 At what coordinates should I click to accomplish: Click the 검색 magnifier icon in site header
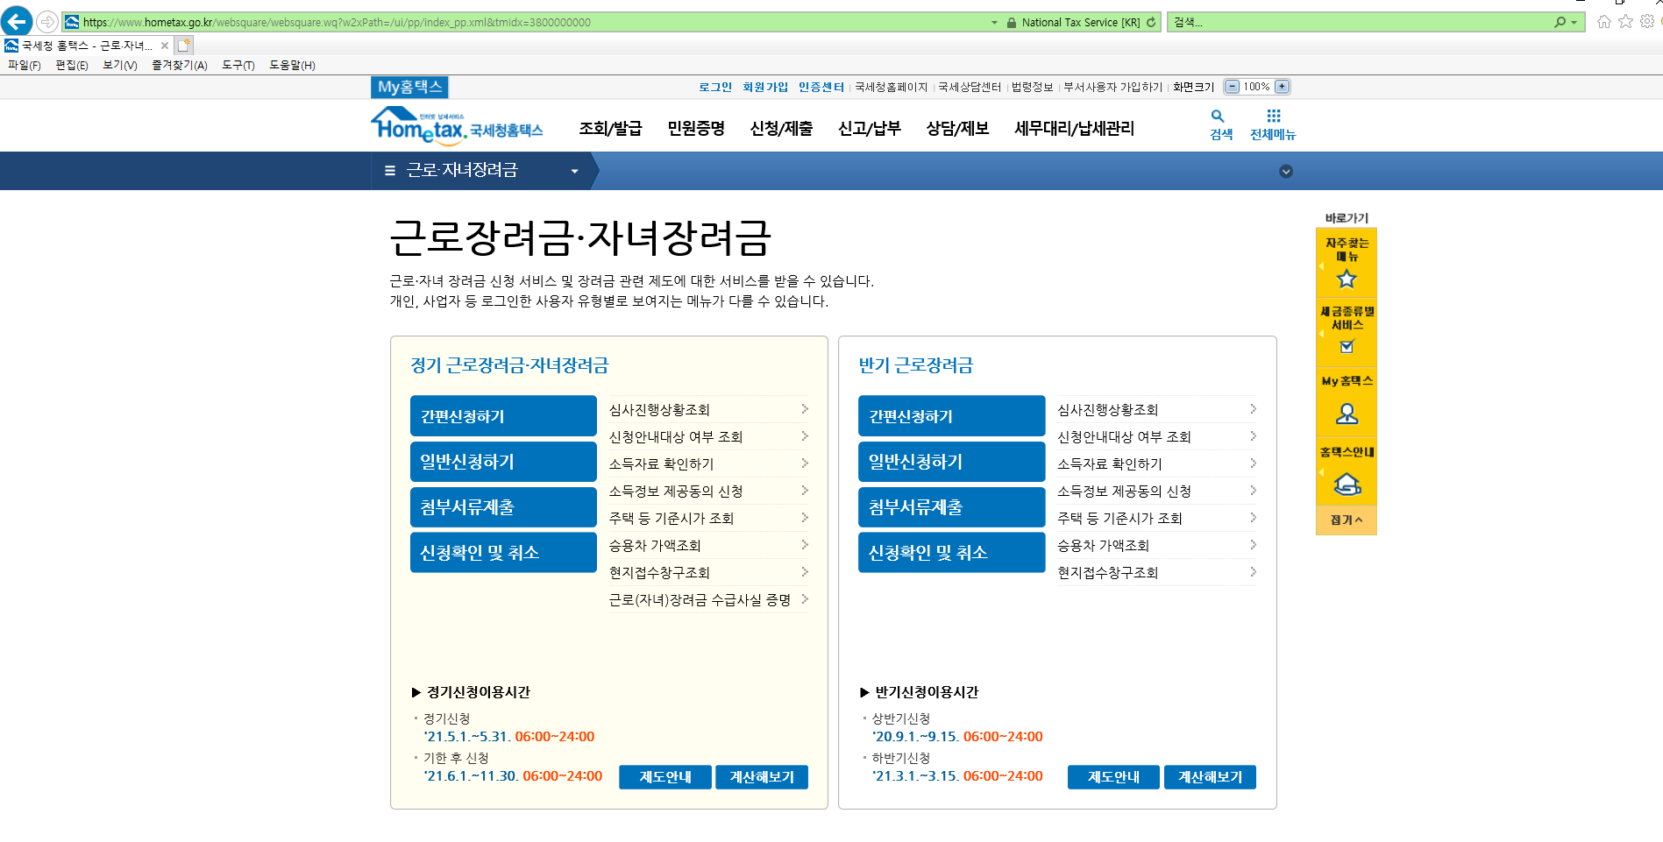click(1218, 117)
